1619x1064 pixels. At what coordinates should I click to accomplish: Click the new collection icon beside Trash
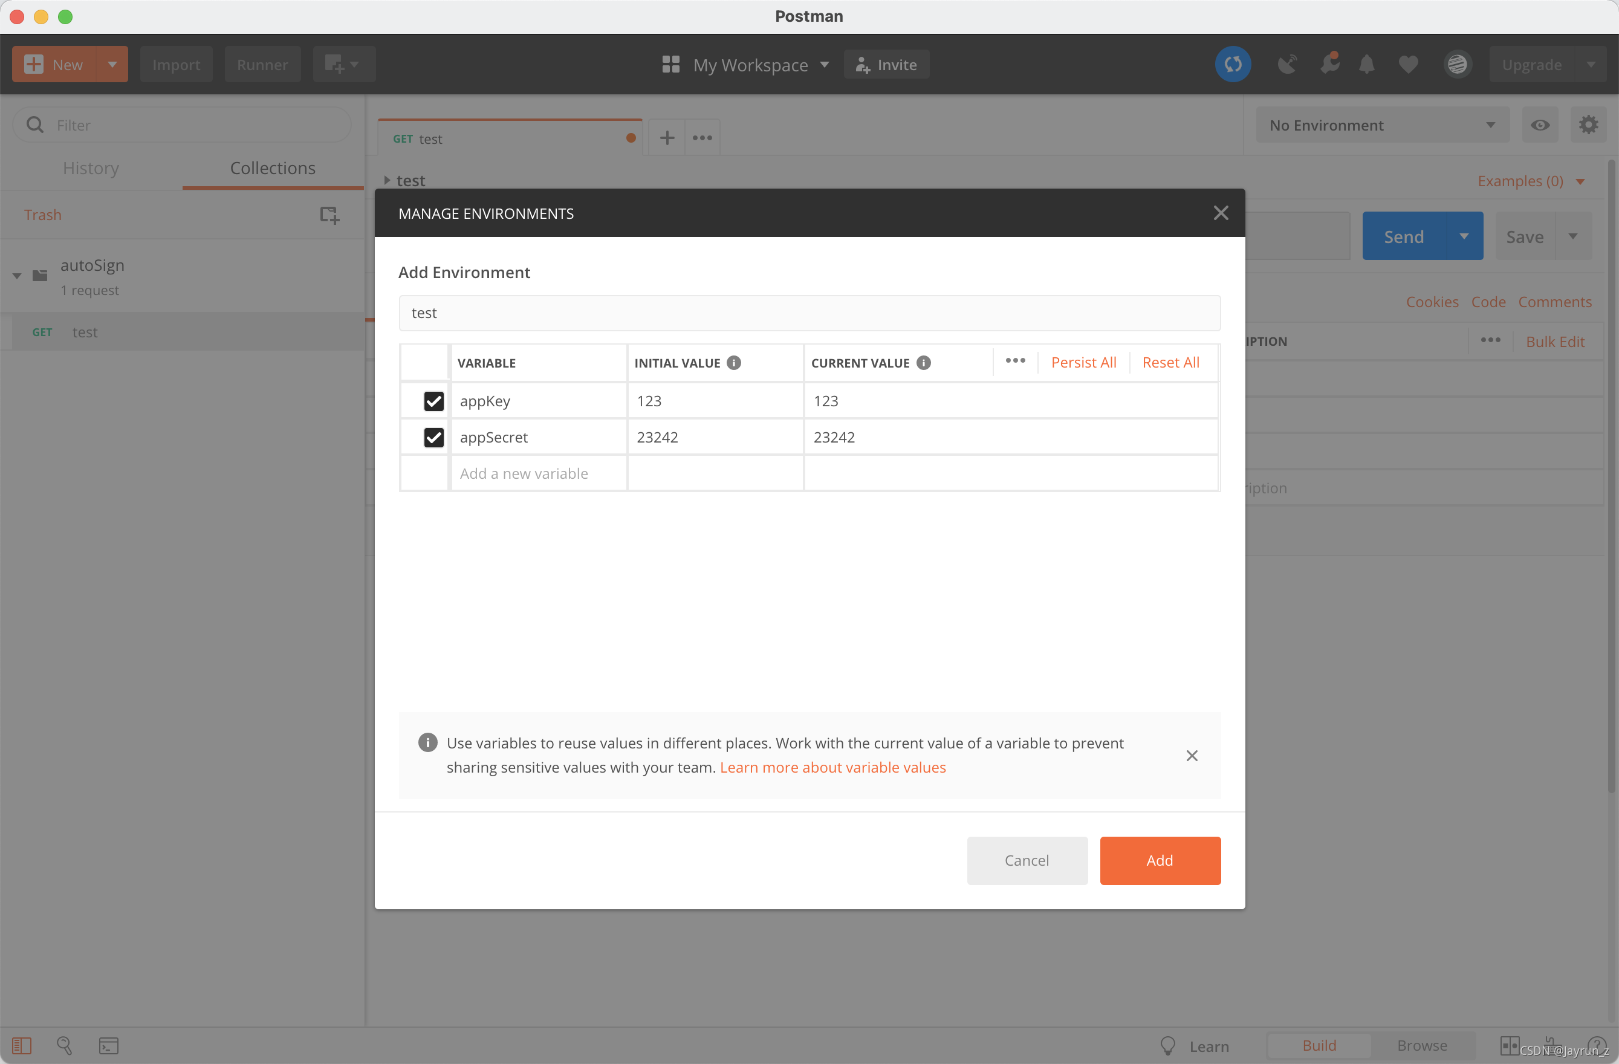(x=329, y=215)
